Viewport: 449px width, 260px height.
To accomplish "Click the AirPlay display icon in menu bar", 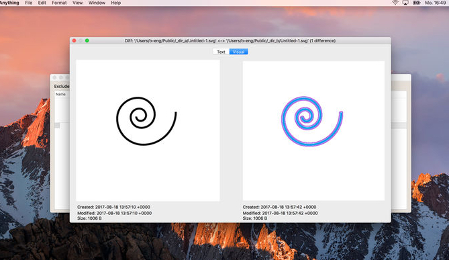I will [x=405, y=3].
